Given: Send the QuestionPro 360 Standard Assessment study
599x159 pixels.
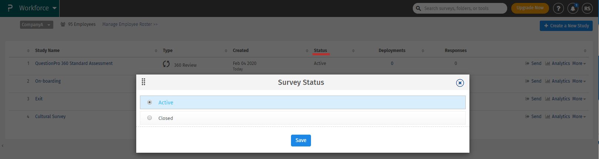Looking at the screenshot, I should [x=533, y=63].
